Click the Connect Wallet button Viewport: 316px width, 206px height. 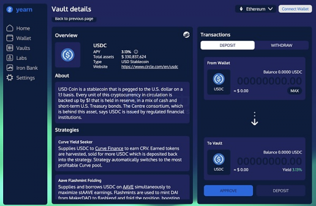pyautogui.click(x=295, y=9)
